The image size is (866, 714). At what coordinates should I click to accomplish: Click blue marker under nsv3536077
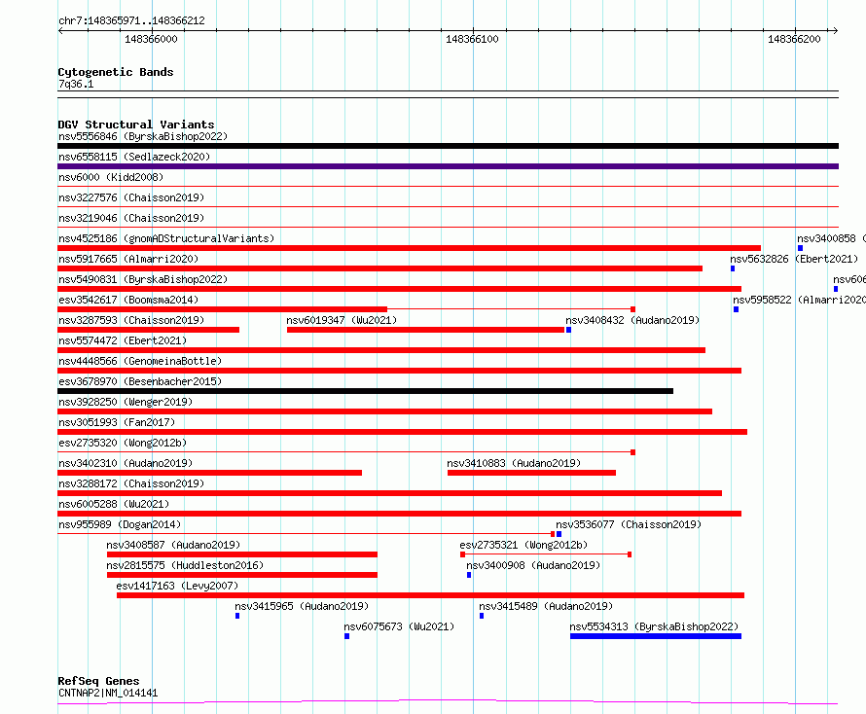(559, 534)
